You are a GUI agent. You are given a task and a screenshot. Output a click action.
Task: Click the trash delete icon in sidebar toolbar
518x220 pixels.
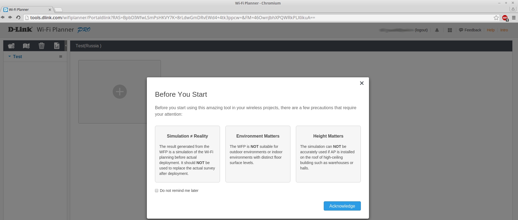(41, 46)
